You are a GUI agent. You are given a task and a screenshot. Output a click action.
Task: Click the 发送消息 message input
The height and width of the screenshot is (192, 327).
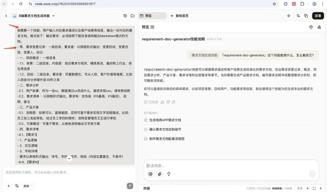coord(231,166)
